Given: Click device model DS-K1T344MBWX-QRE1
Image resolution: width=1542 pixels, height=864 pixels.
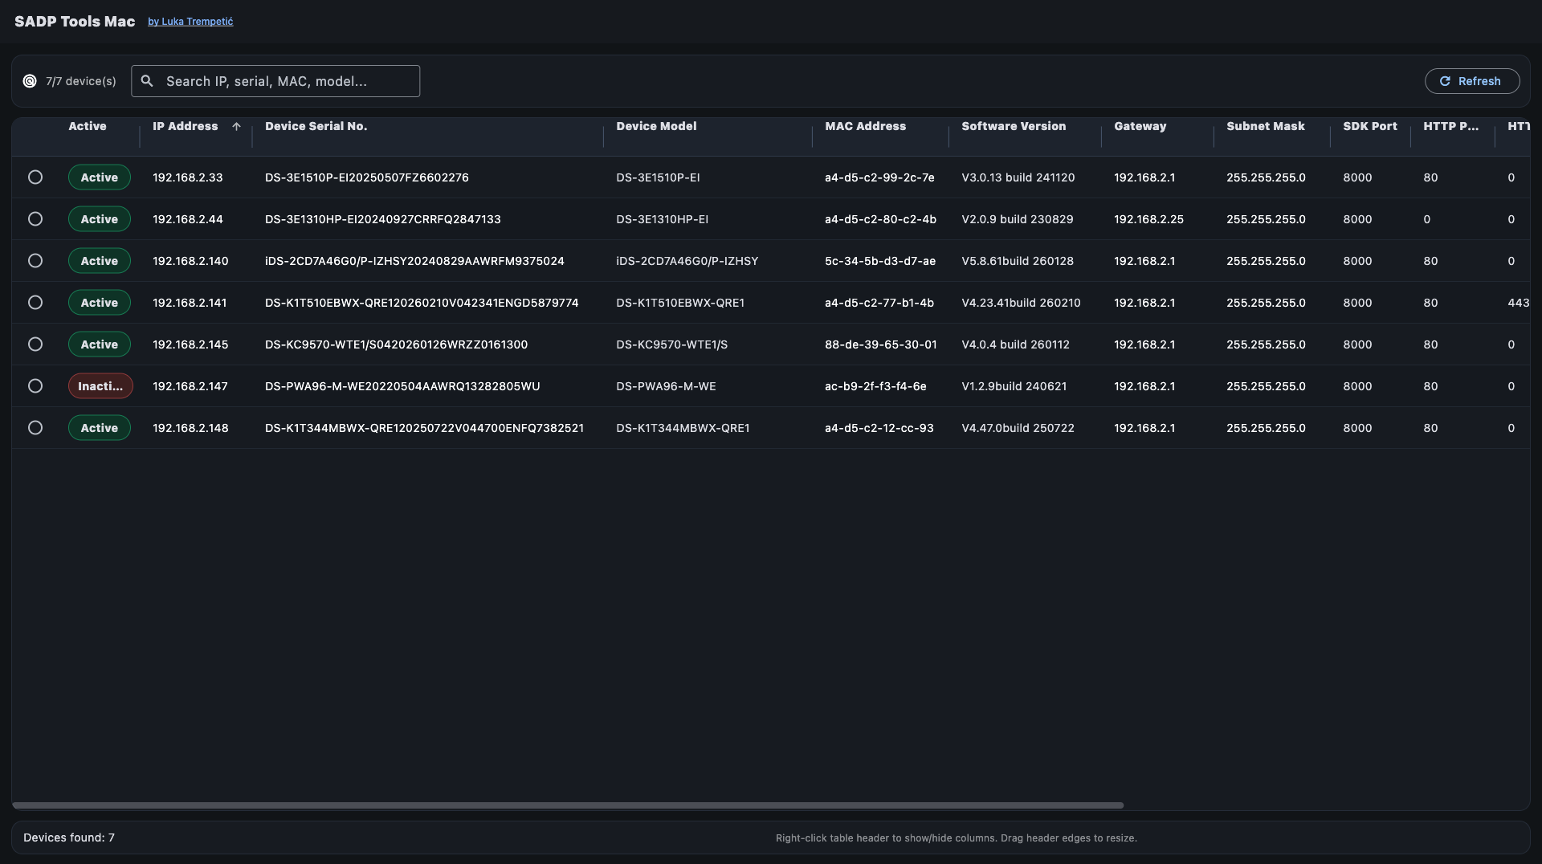Looking at the screenshot, I should 683,428.
